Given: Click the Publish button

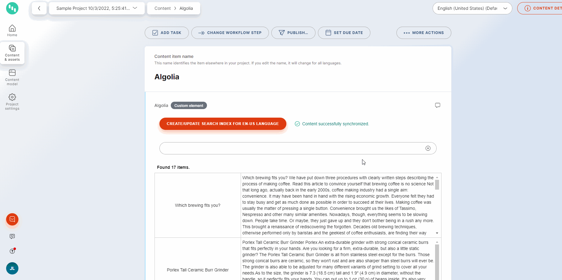Looking at the screenshot, I should pyautogui.click(x=293, y=33).
